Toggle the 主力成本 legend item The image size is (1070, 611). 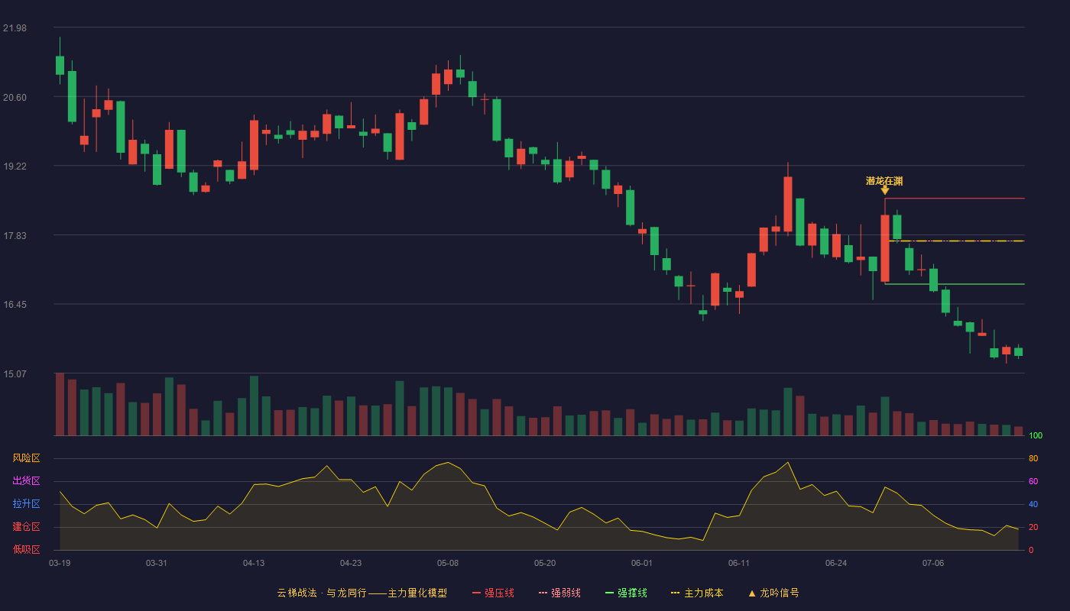(x=697, y=593)
